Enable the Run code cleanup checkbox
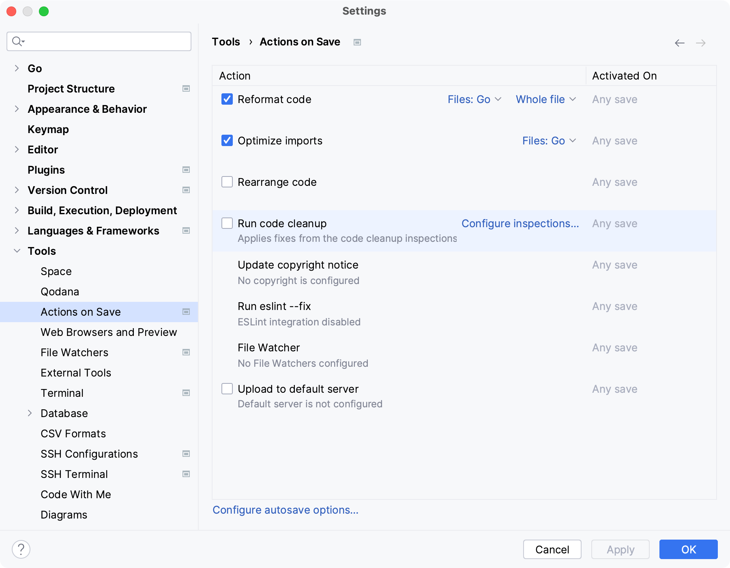This screenshot has height=568, width=730. tap(227, 223)
